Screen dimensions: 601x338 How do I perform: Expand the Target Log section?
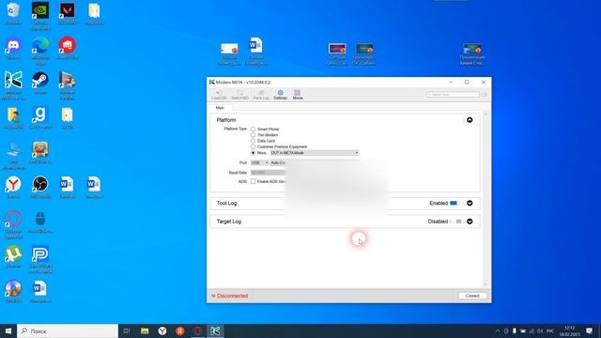[x=470, y=222]
